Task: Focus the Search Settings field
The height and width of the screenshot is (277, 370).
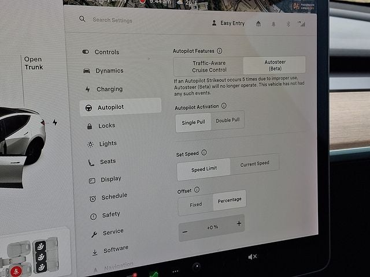Action: [x=112, y=20]
